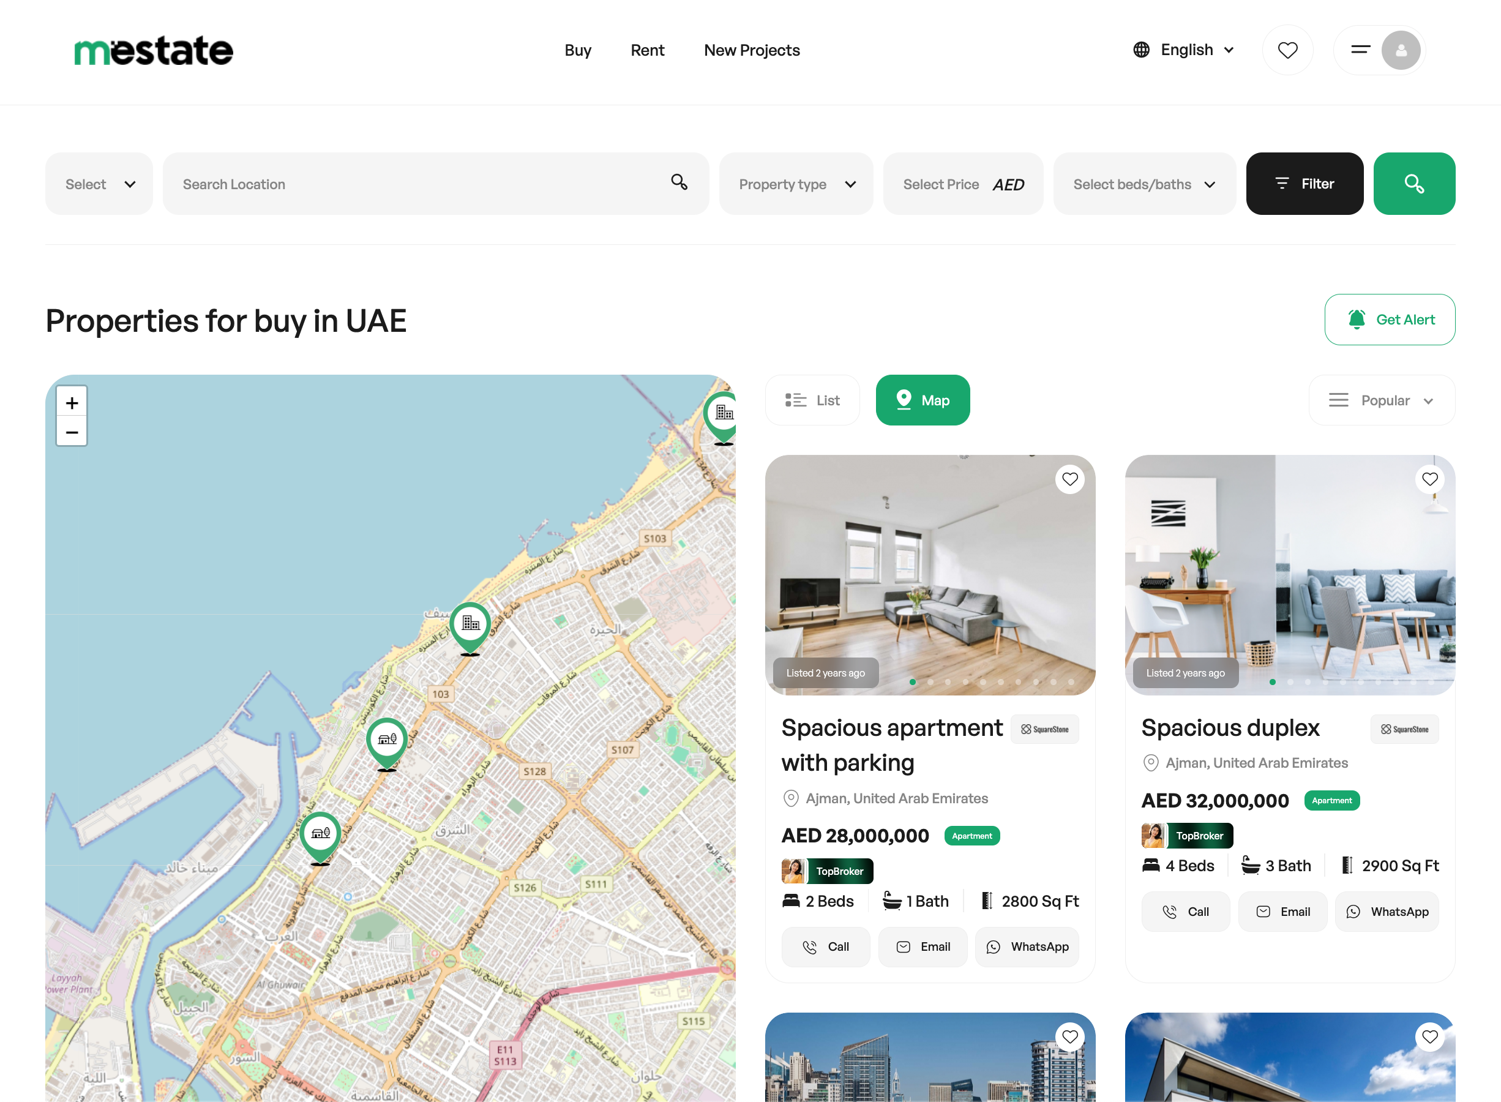
Task: Open the English language dropdown
Action: 1185,50
